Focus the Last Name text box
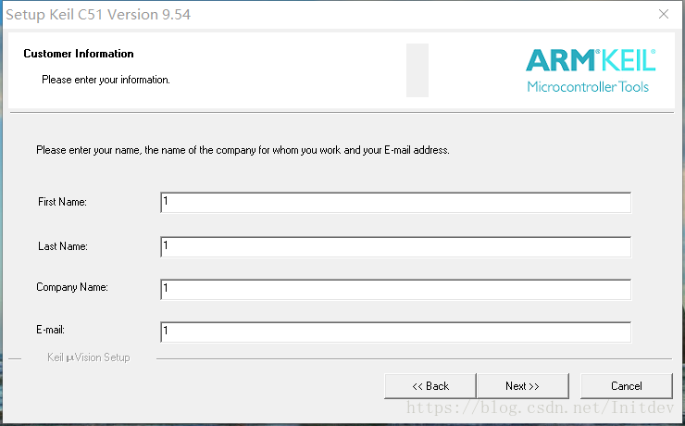 [395, 246]
